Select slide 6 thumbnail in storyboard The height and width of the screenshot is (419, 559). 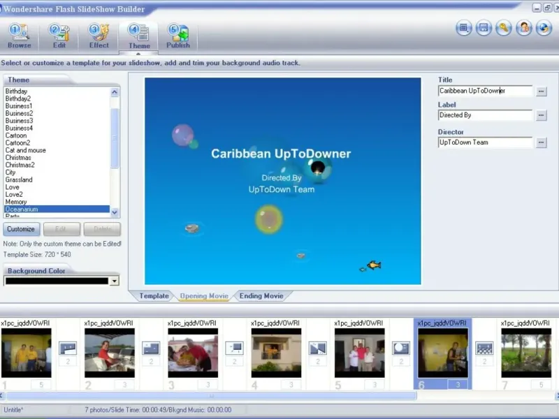[x=443, y=353]
